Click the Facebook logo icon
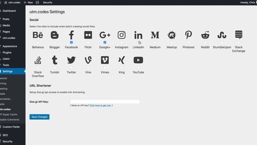The height and width of the screenshot is (145, 257). coord(71,35)
